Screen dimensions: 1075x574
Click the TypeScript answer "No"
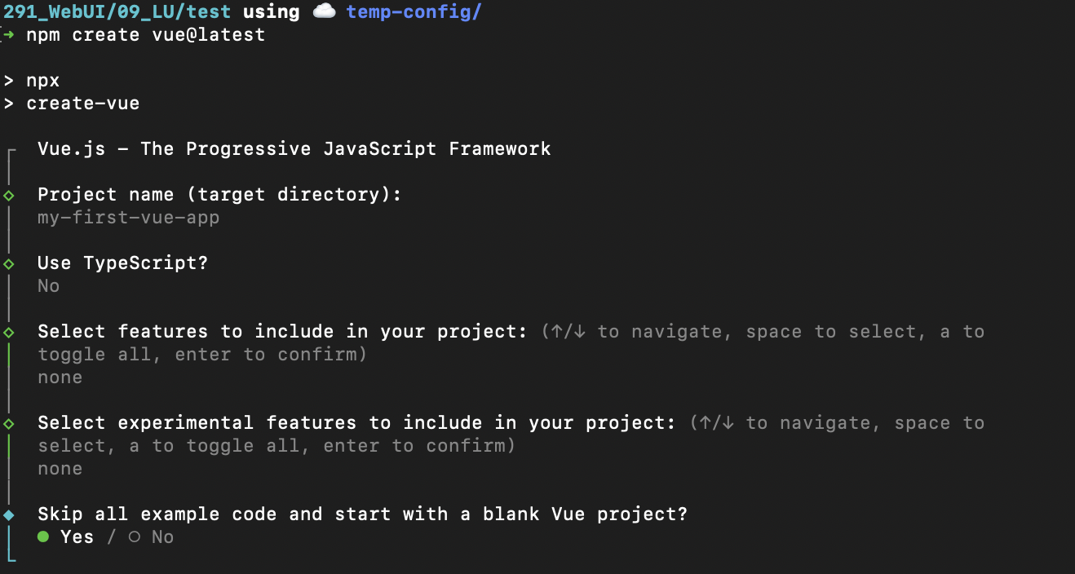point(49,286)
